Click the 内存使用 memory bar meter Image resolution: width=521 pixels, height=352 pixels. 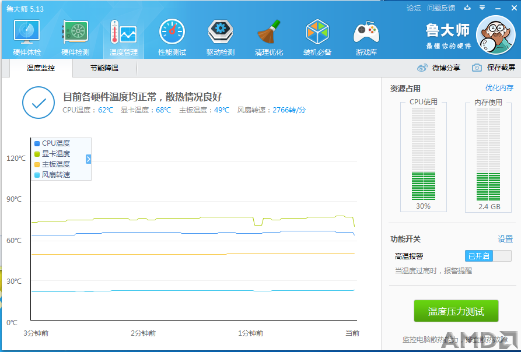488,154
